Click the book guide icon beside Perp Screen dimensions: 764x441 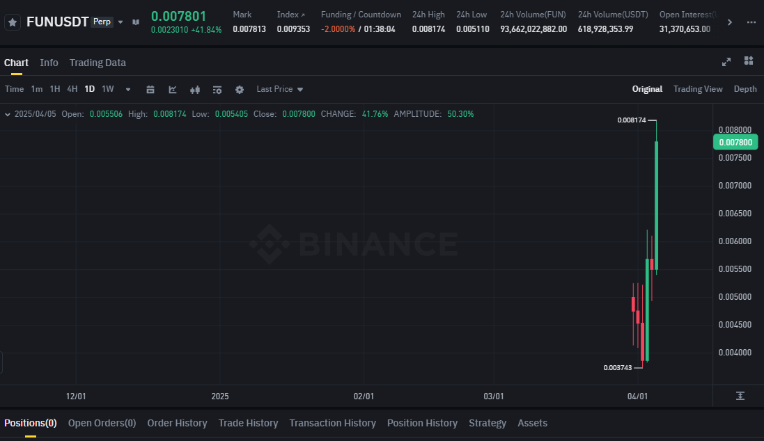coord(136,22)
